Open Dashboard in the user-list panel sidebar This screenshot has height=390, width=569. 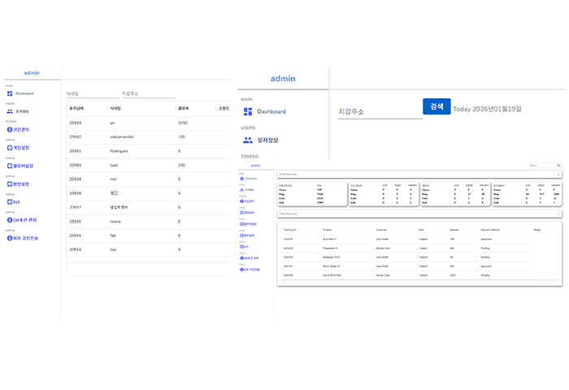[x=20, y=93]
